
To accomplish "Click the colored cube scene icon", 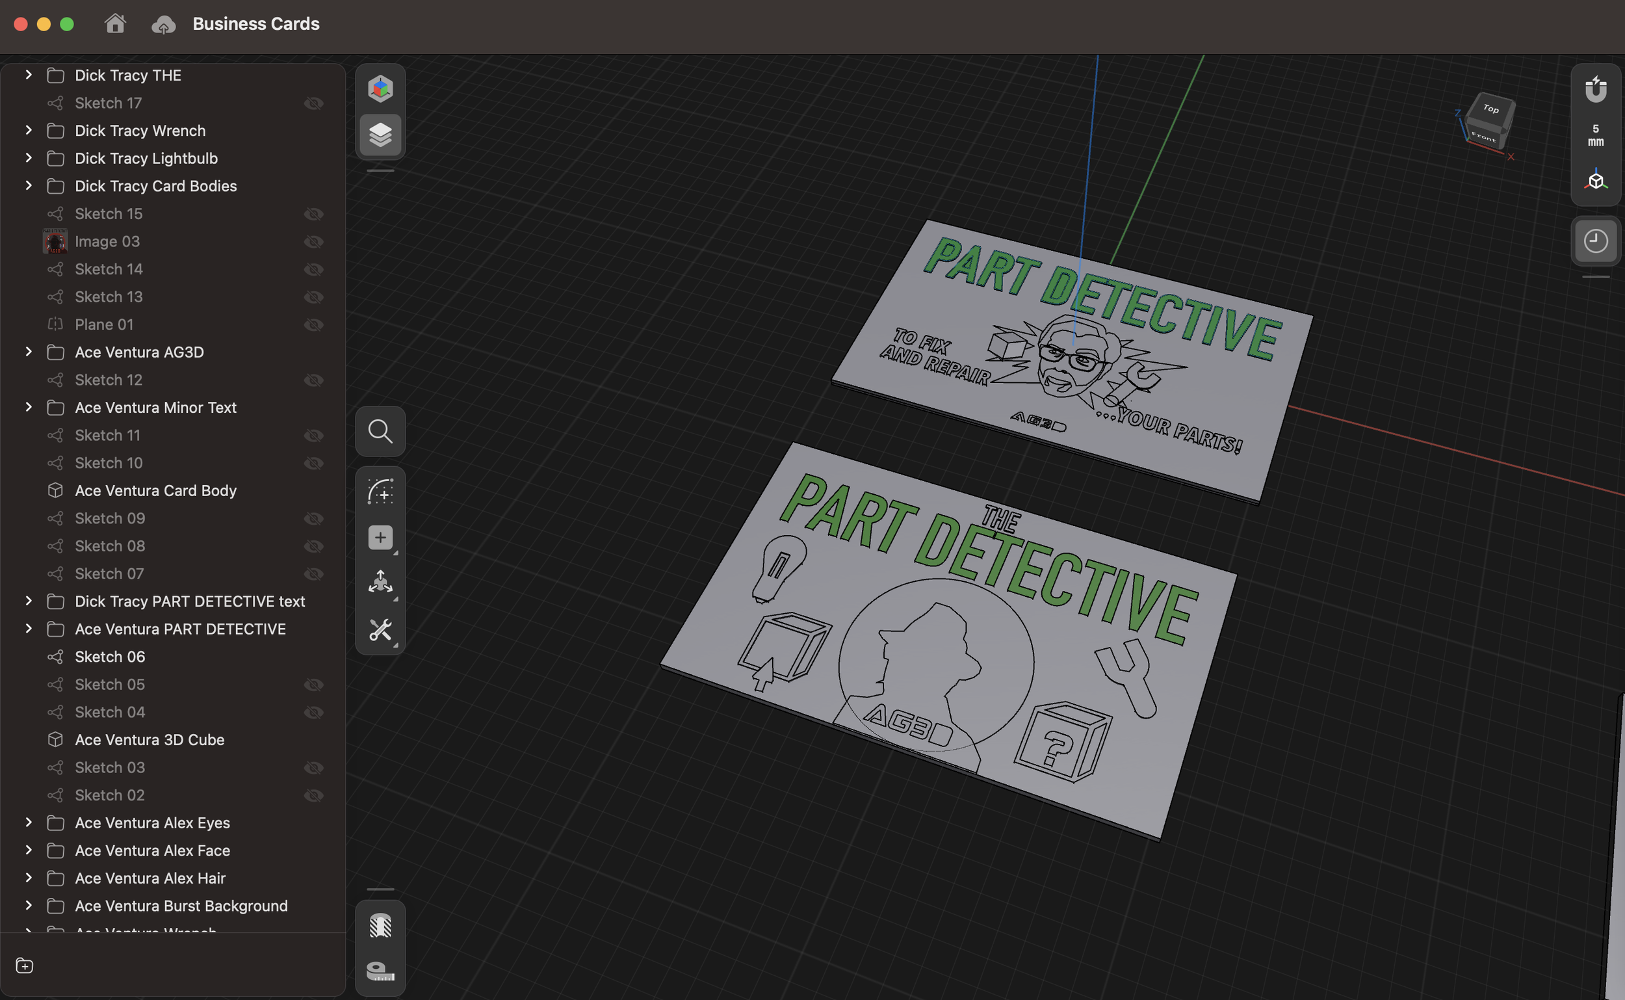I will [380, 88].
